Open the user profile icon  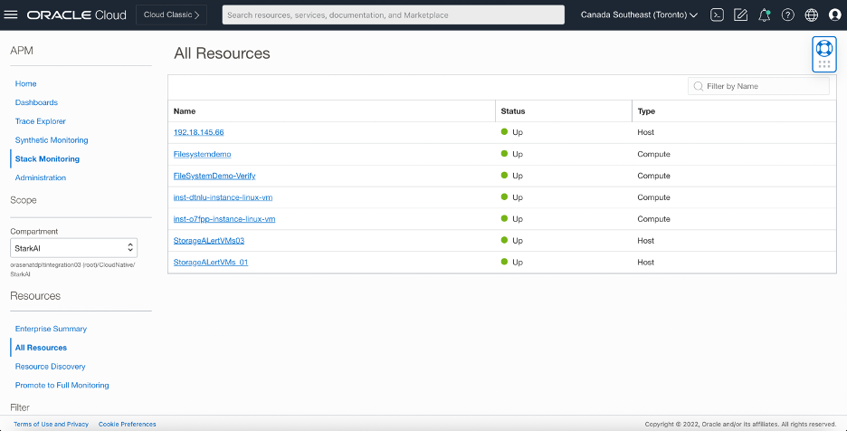[x=835, y=15]
